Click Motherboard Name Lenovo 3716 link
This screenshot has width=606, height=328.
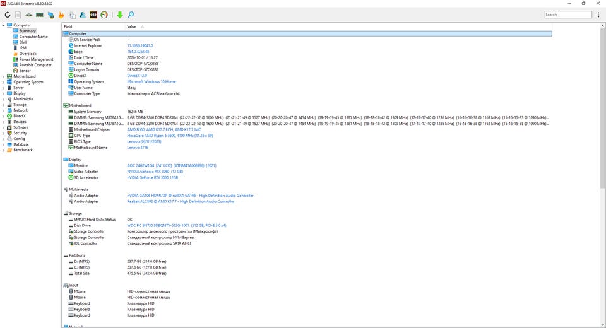(138, 148)
